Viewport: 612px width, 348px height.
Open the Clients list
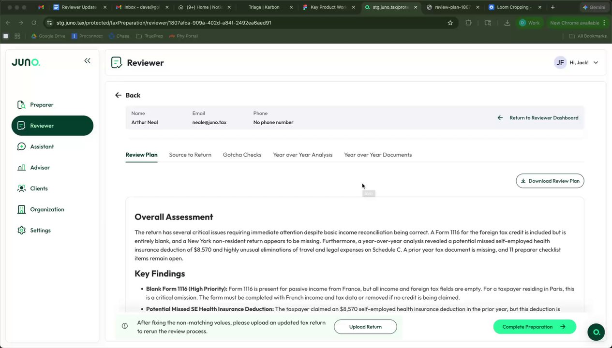[x=39, y=188]
